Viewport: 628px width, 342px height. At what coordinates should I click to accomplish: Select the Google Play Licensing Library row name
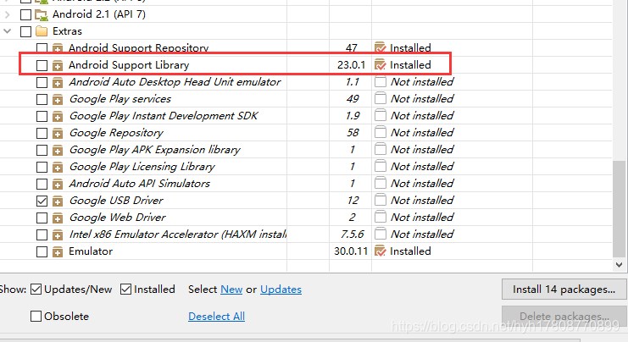pyautogui.click(x=142, y=167)
